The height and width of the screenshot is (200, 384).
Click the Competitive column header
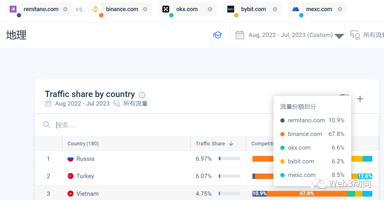262,144
